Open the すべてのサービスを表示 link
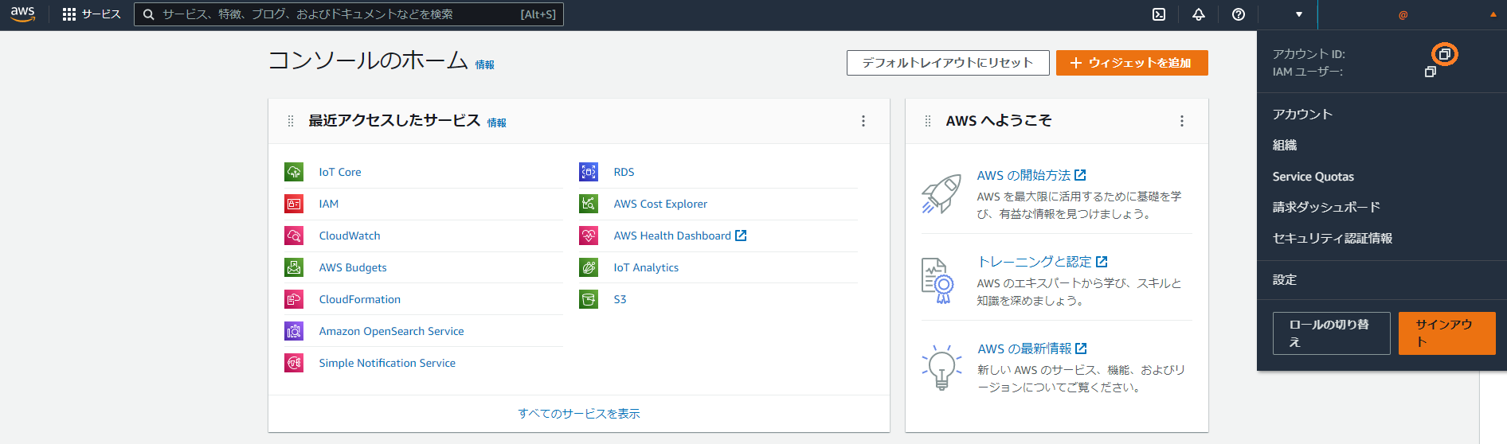 click(x=579, y=414)
